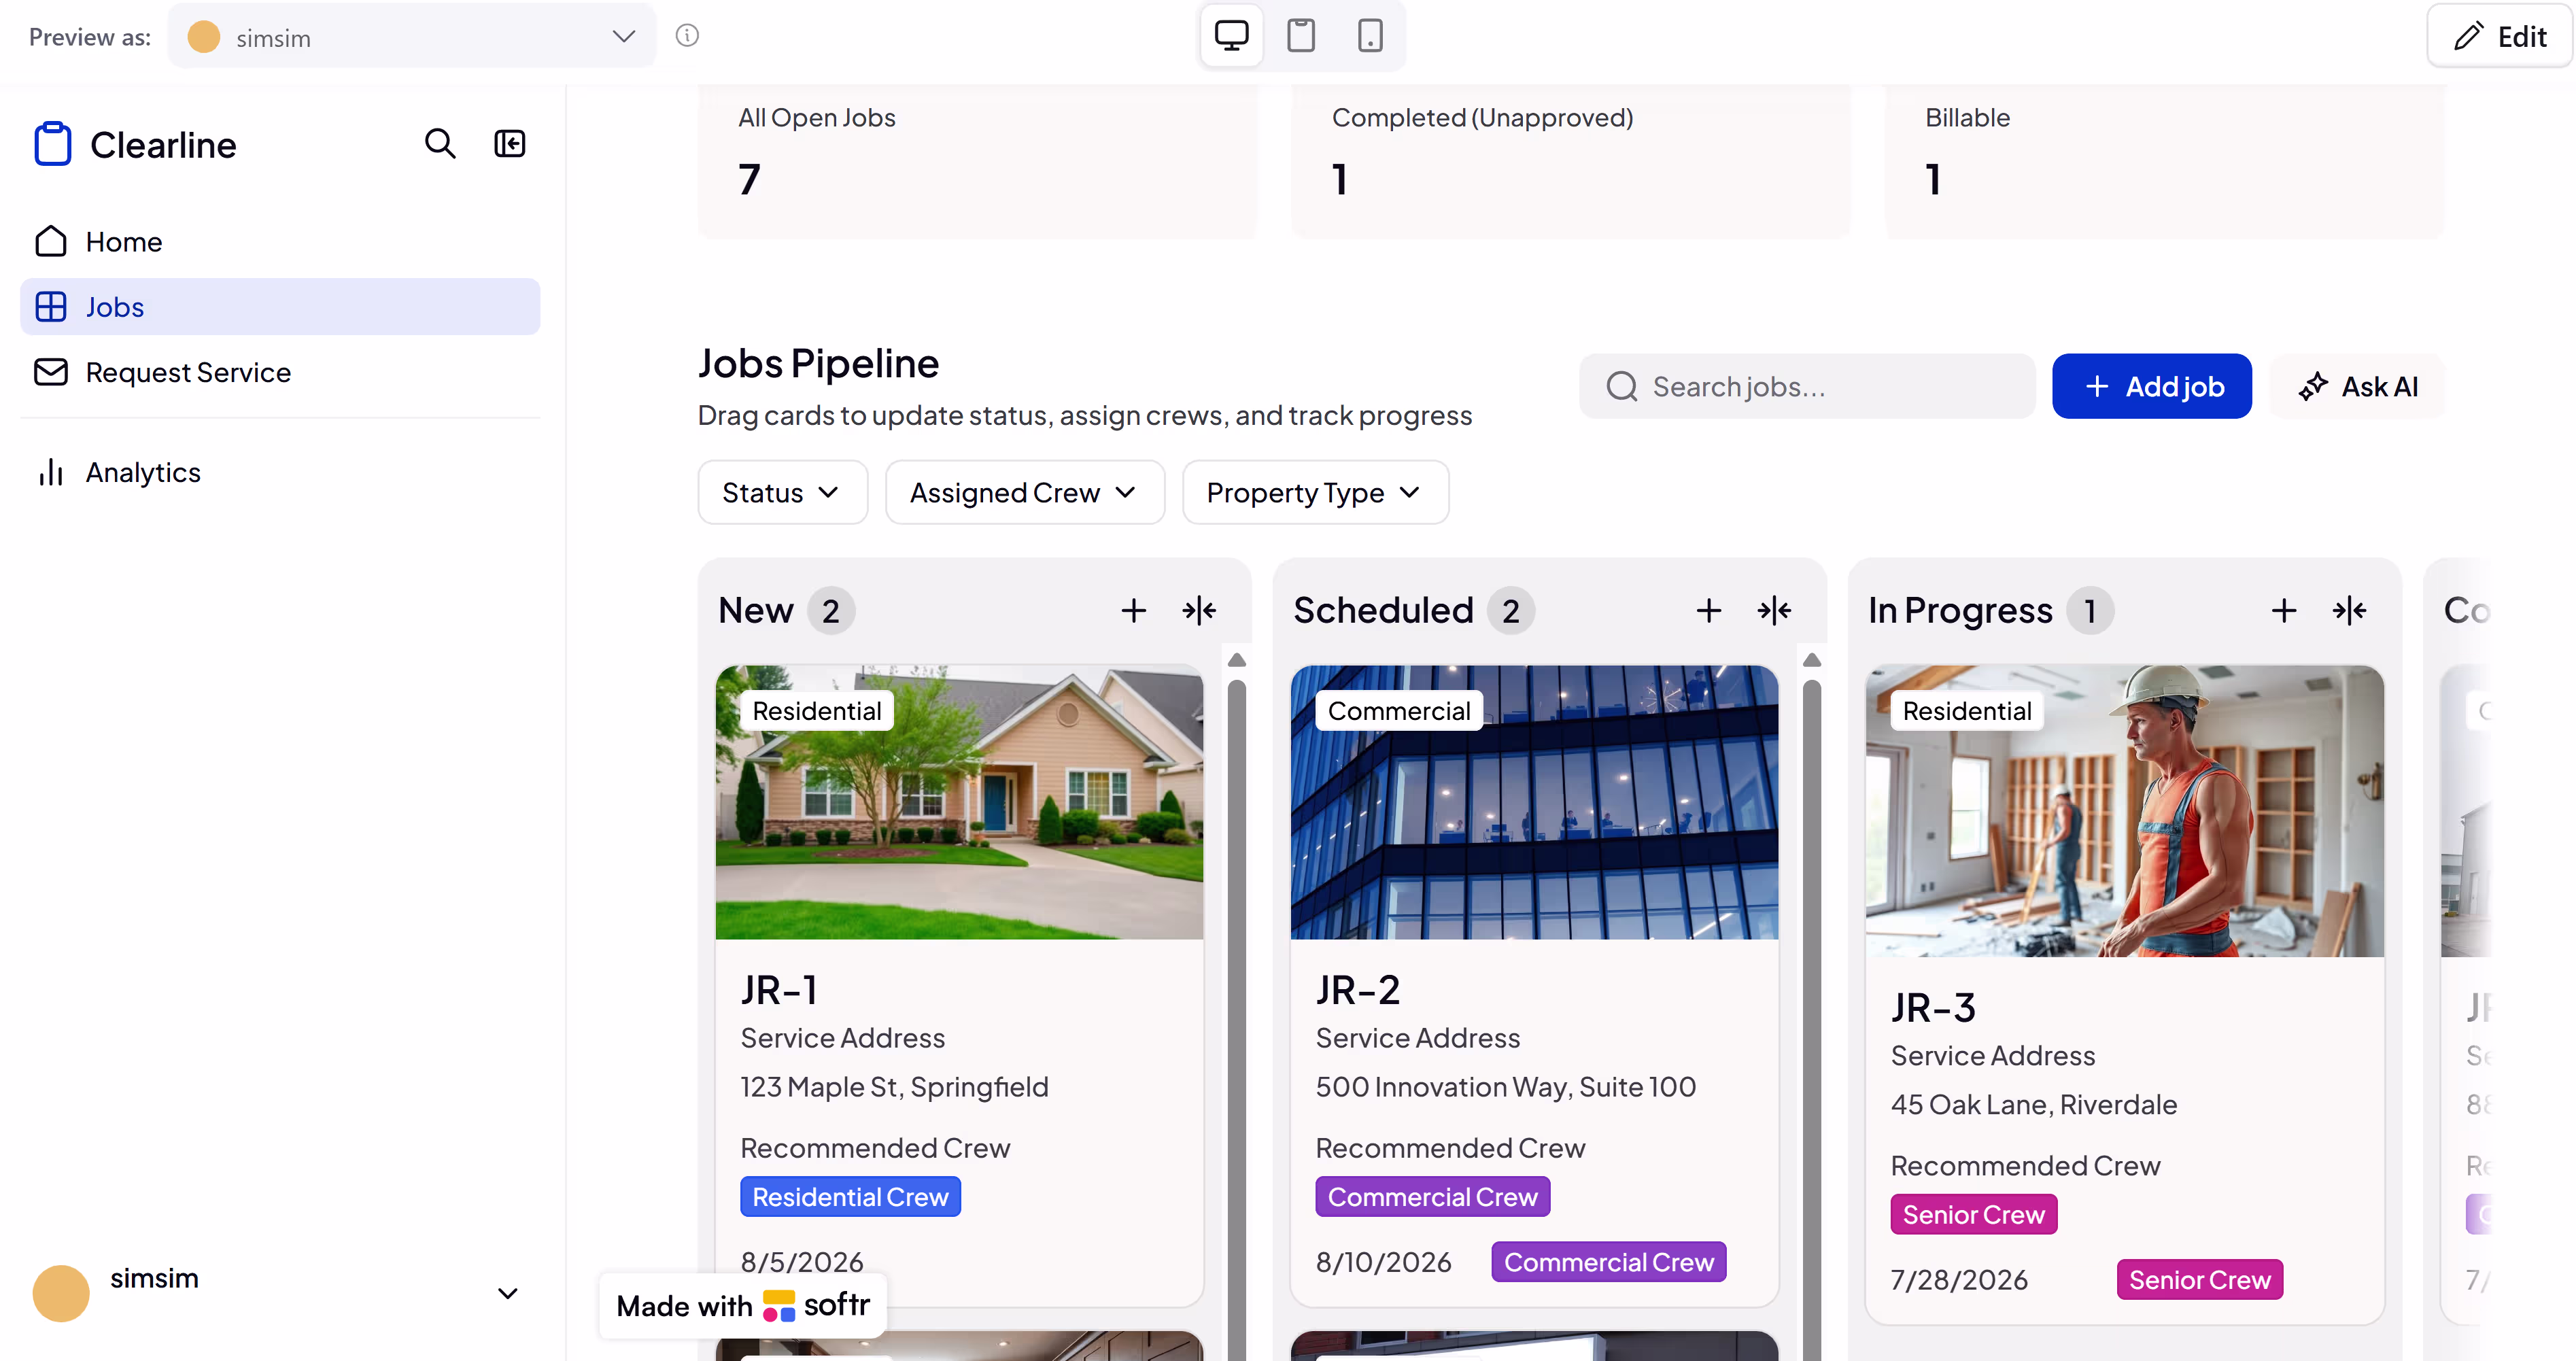
Task: Open the Property Type filter dropdown
Action: click(x=1315, y=492)
